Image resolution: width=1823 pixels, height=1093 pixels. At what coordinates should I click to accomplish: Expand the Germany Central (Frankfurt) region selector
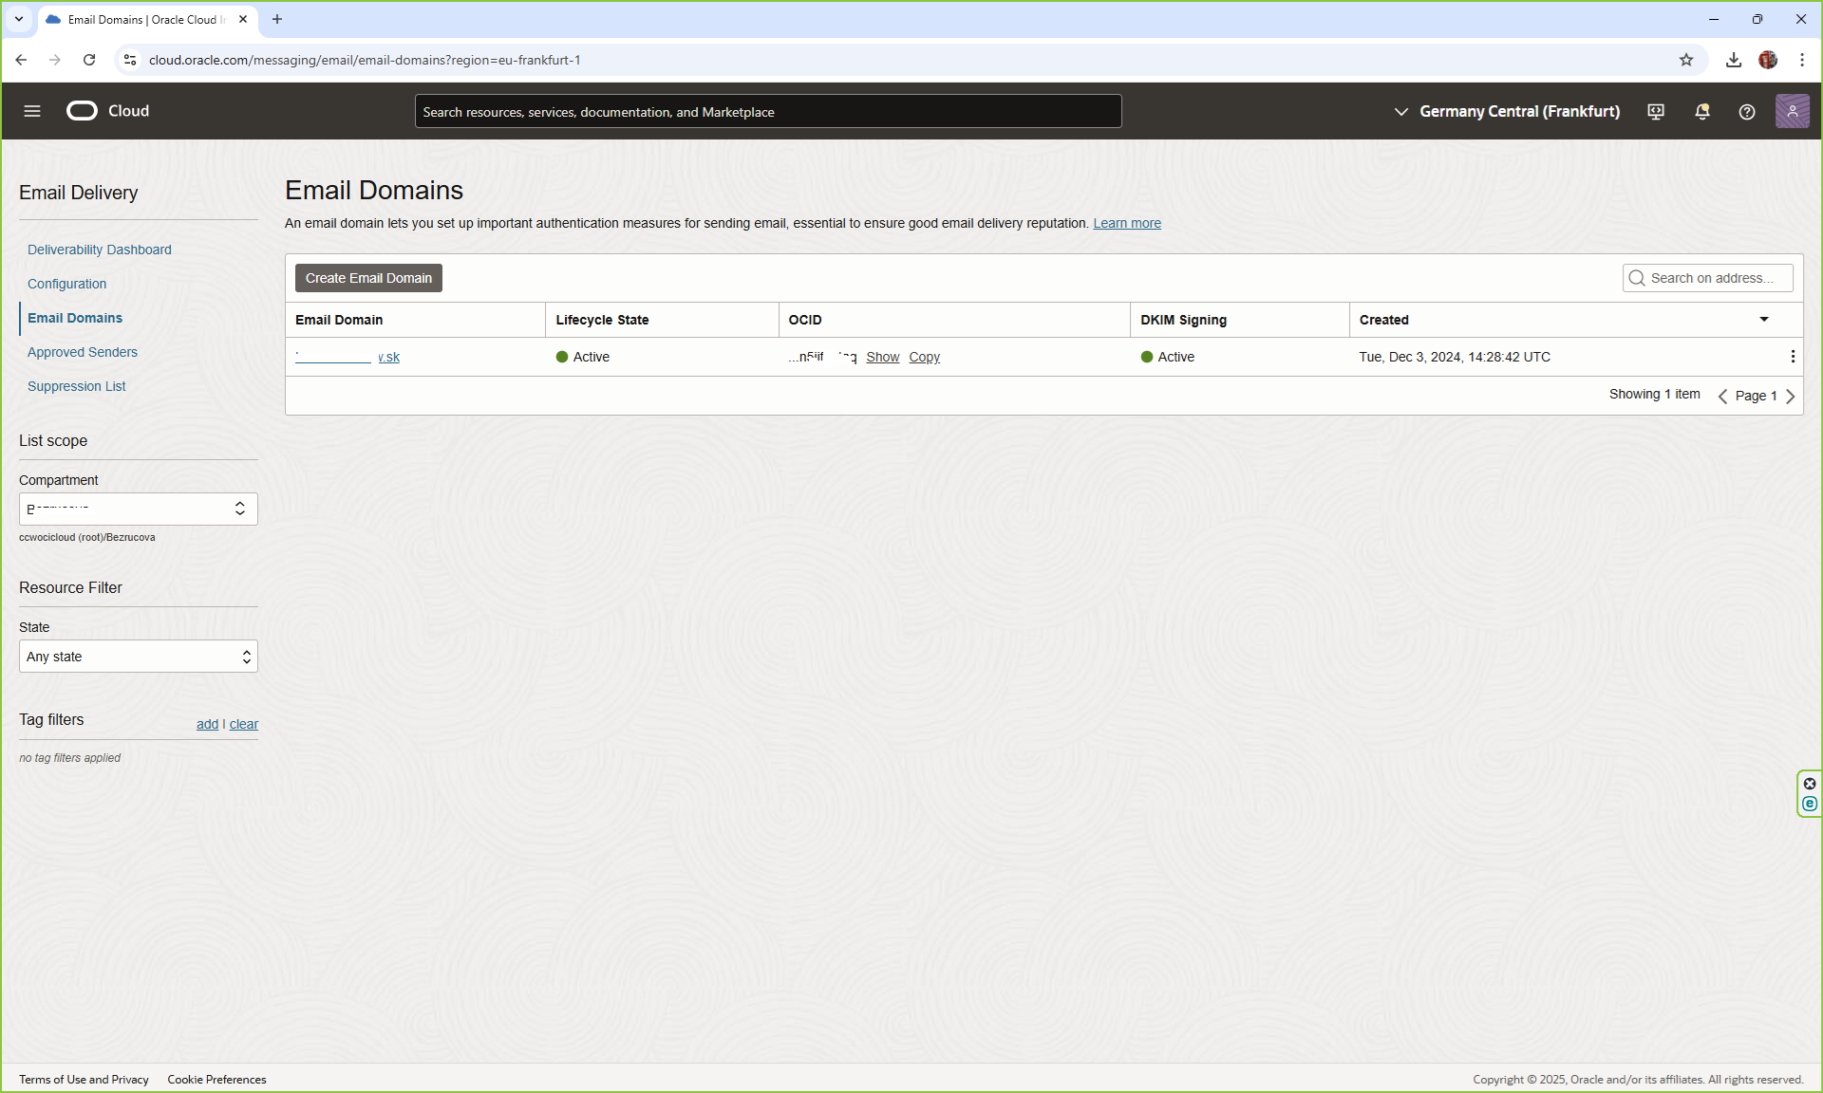(x=1507, y=112)
